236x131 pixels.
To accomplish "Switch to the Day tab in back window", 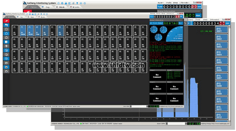I will click(47, 7).
